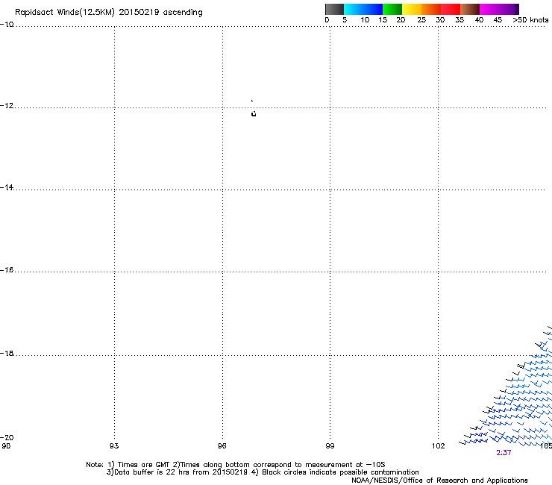
Task: Click the NOAA/NESDIS credit text
Action: pyautogui.click(x=439, y=481)
